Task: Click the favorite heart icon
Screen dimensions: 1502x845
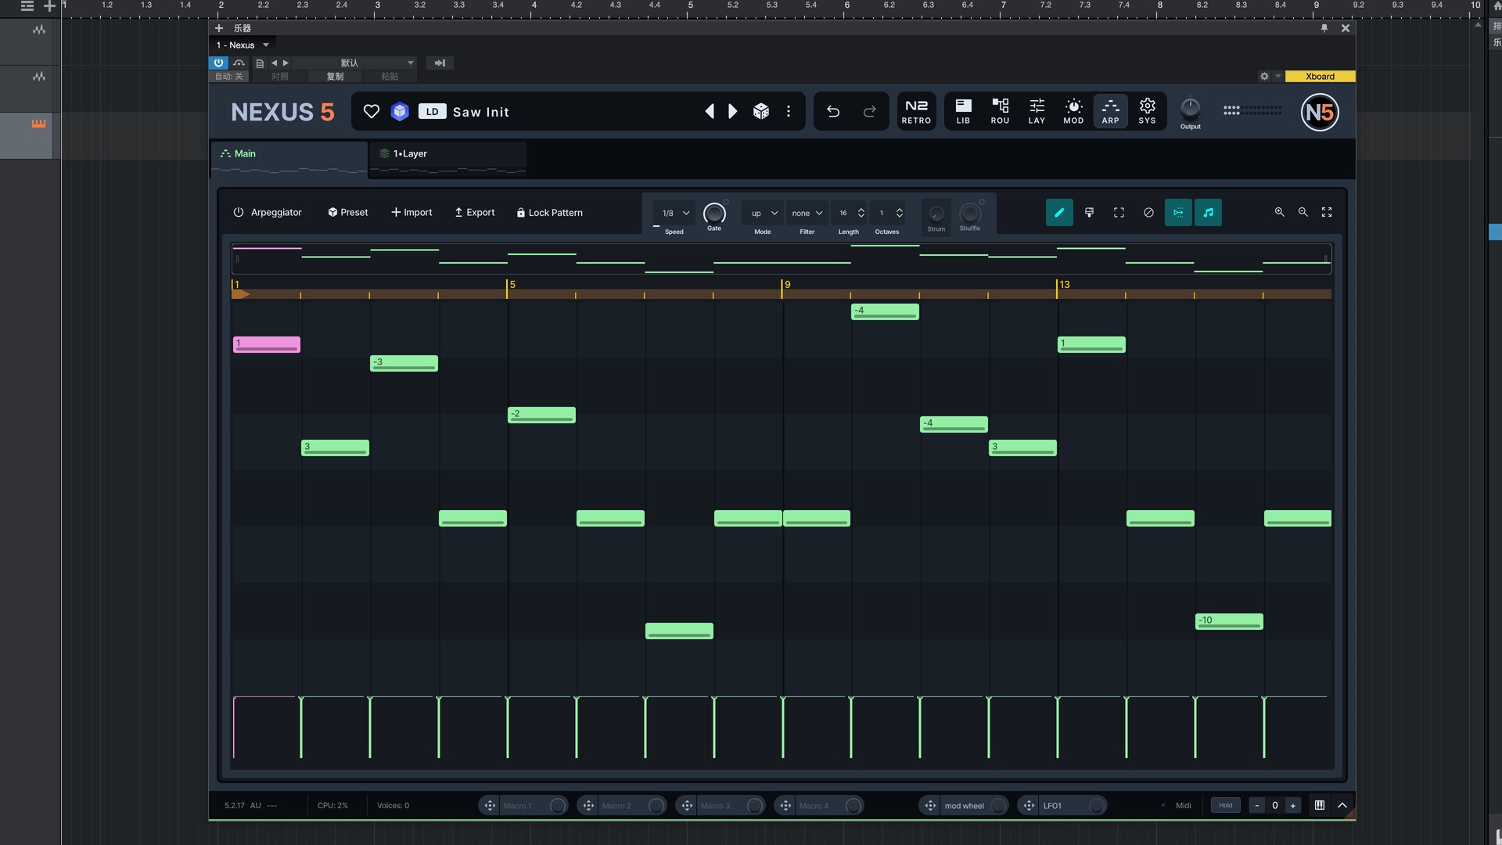Action: tap(372, 112)
